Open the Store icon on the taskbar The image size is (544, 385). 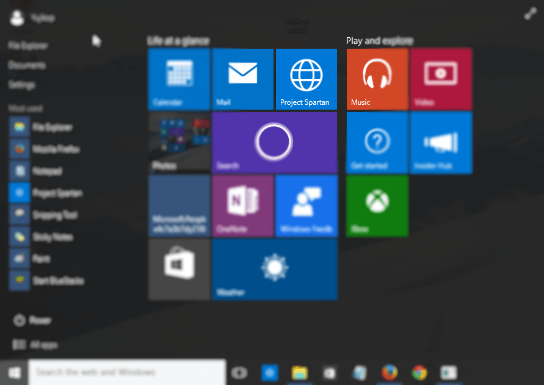tap(330, 373)
